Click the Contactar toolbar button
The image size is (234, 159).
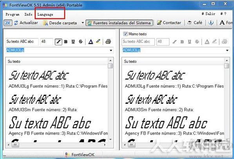169,23
